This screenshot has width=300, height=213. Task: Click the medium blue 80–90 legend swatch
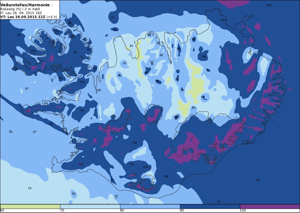pyautogui.click(x=150, y=206)
